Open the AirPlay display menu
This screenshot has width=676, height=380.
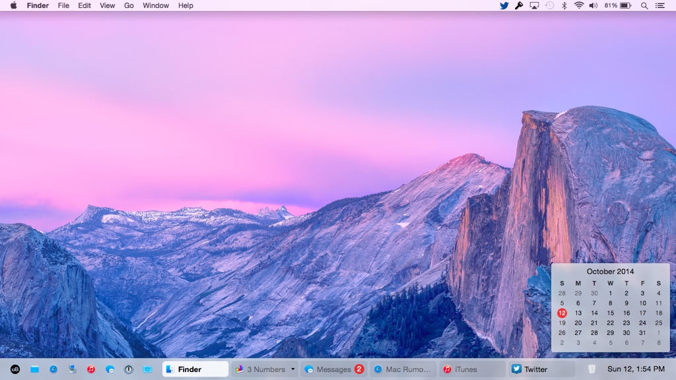coord(534,5)
